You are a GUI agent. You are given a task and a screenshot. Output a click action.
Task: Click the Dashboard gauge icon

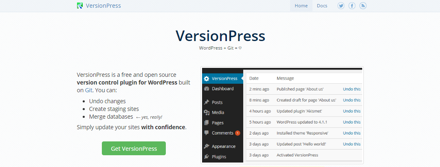[207, 89]
